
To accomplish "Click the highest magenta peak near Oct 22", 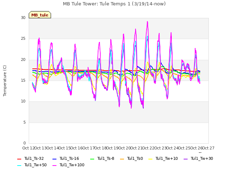I will click(147, 21).
